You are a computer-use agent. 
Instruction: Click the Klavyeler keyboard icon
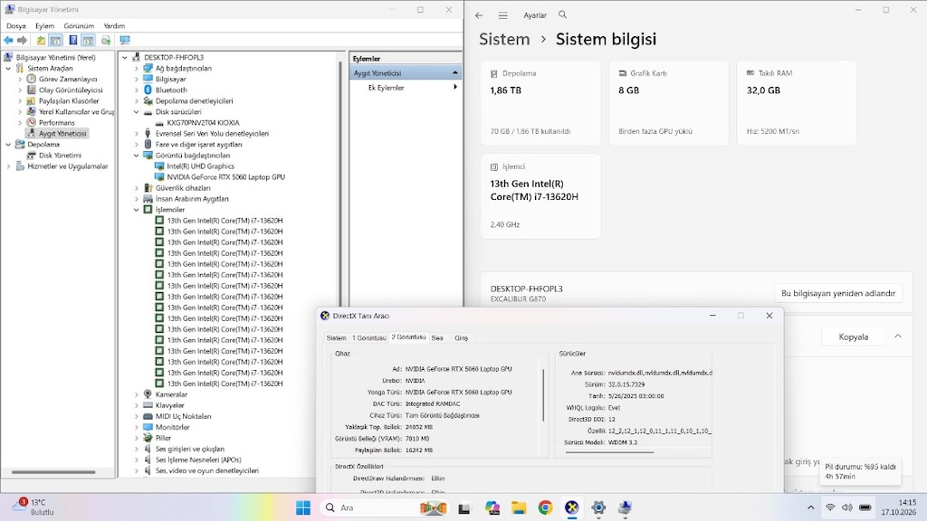[x=148, y=405]
